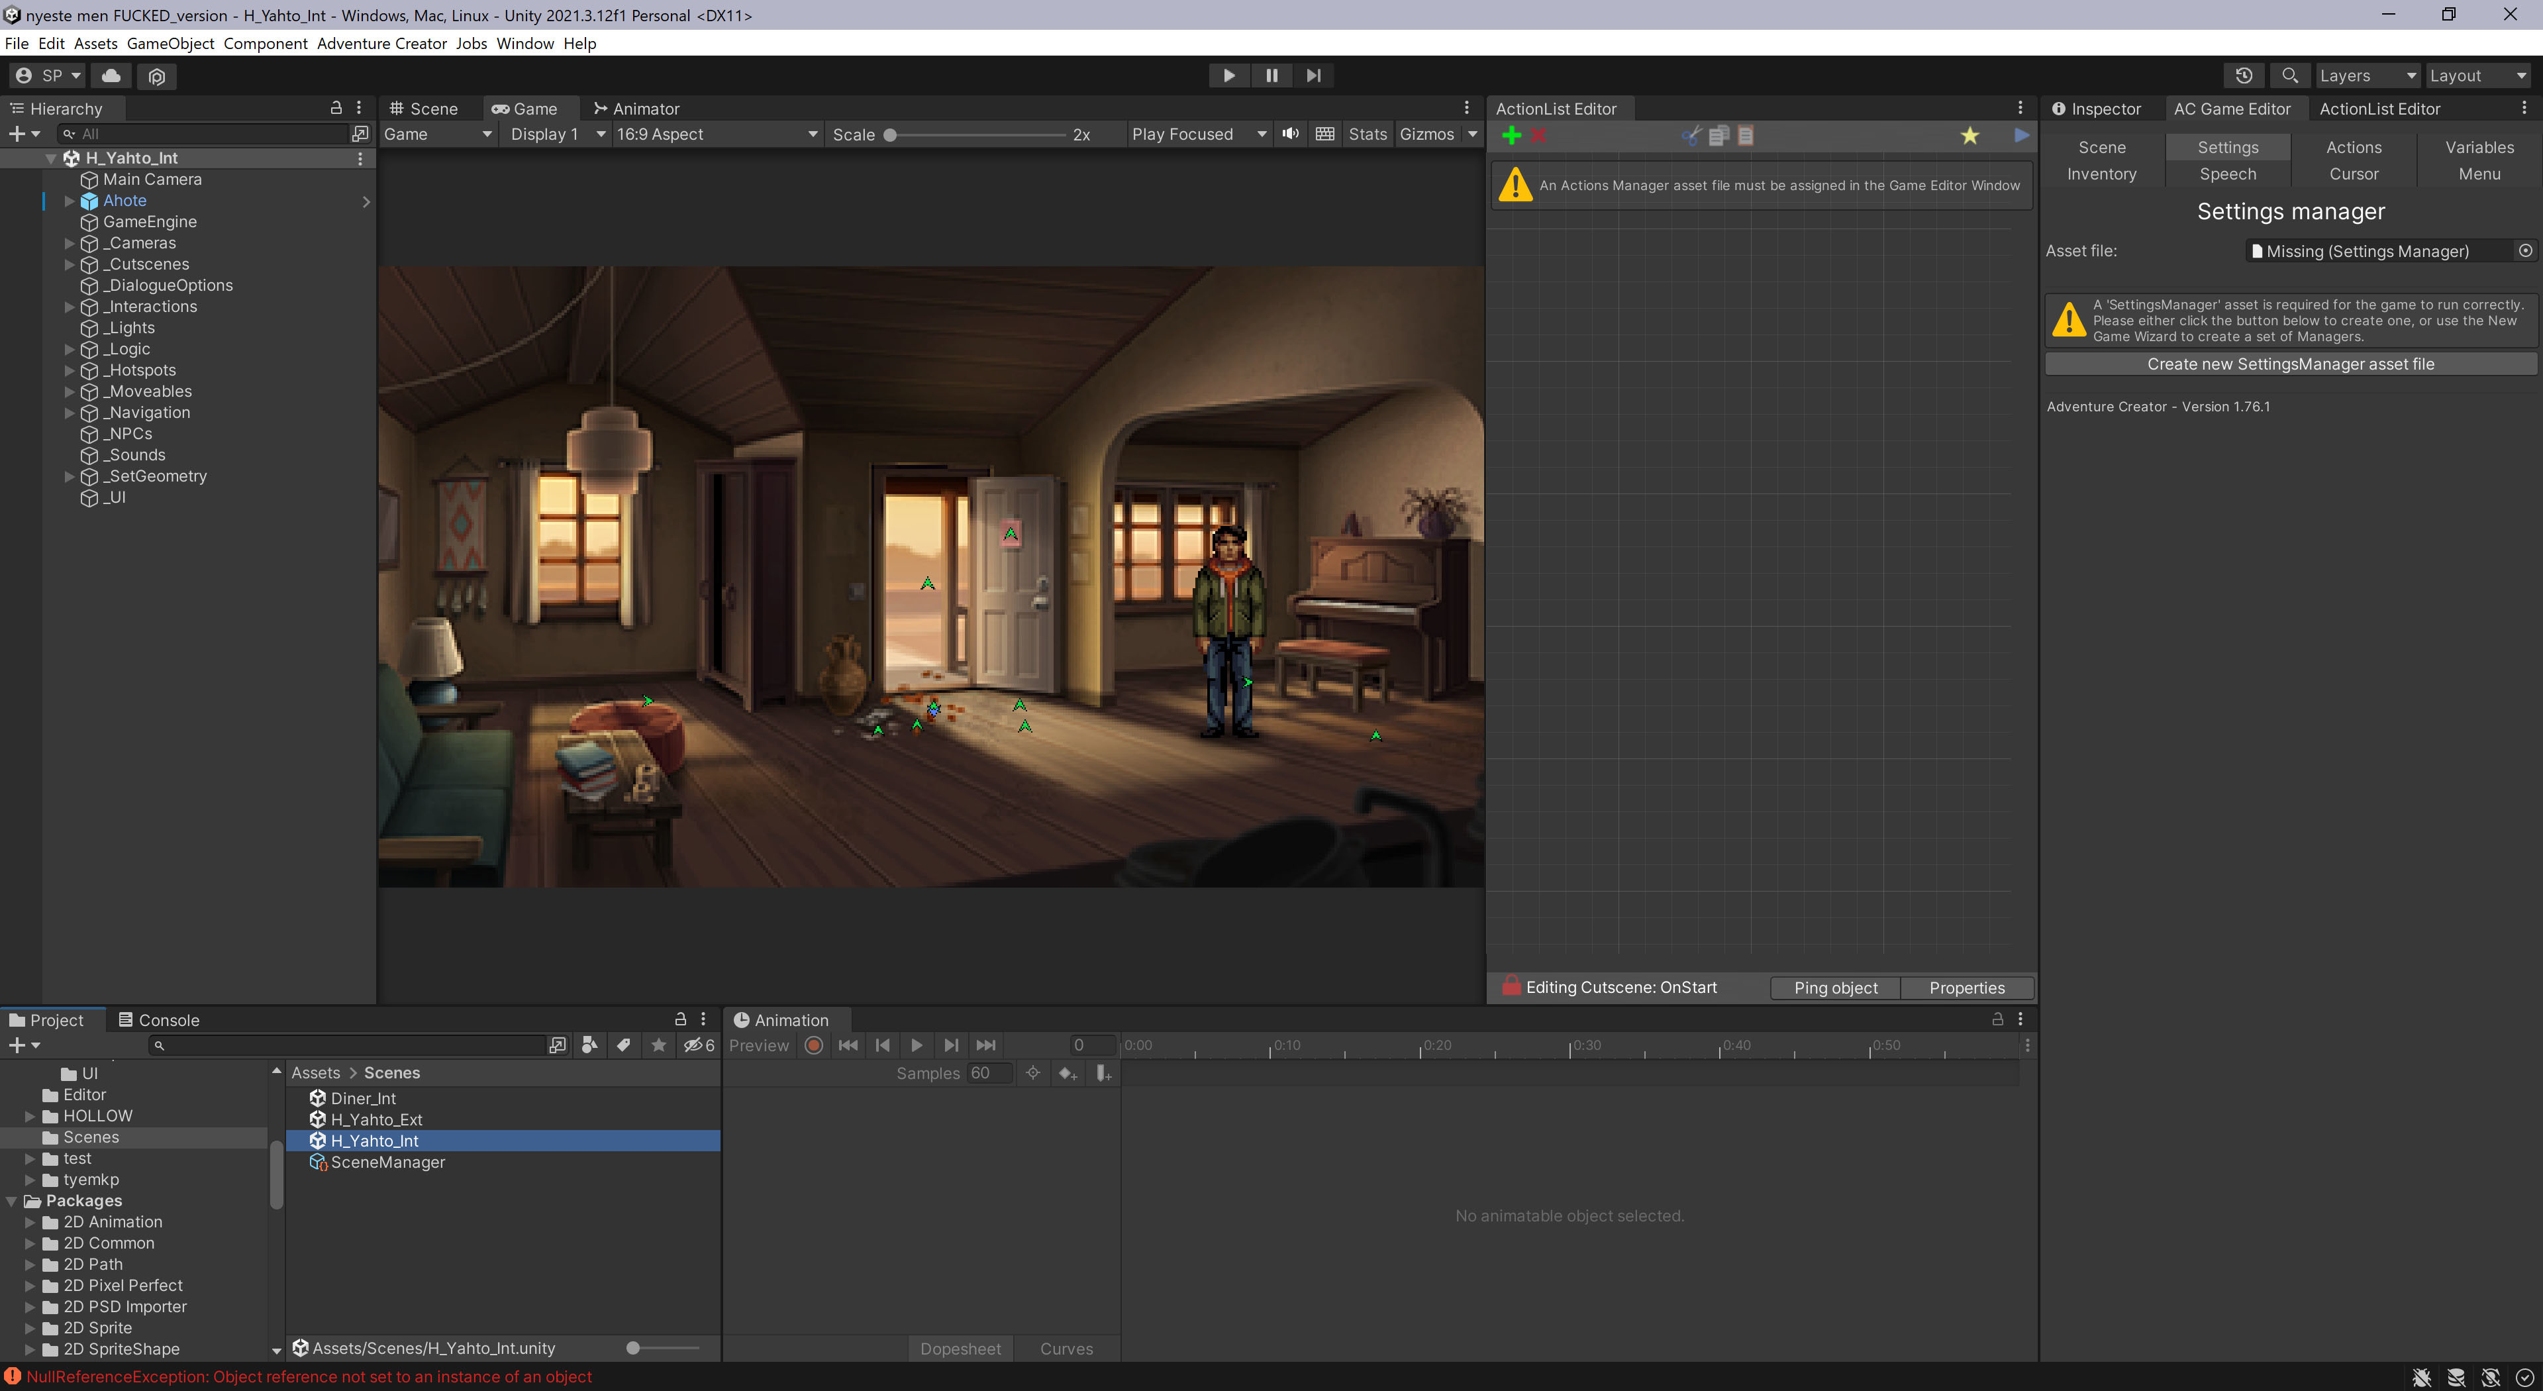2543x1391 pixels.
Task: Mute game audio
Action: [x=1290, y=134]
